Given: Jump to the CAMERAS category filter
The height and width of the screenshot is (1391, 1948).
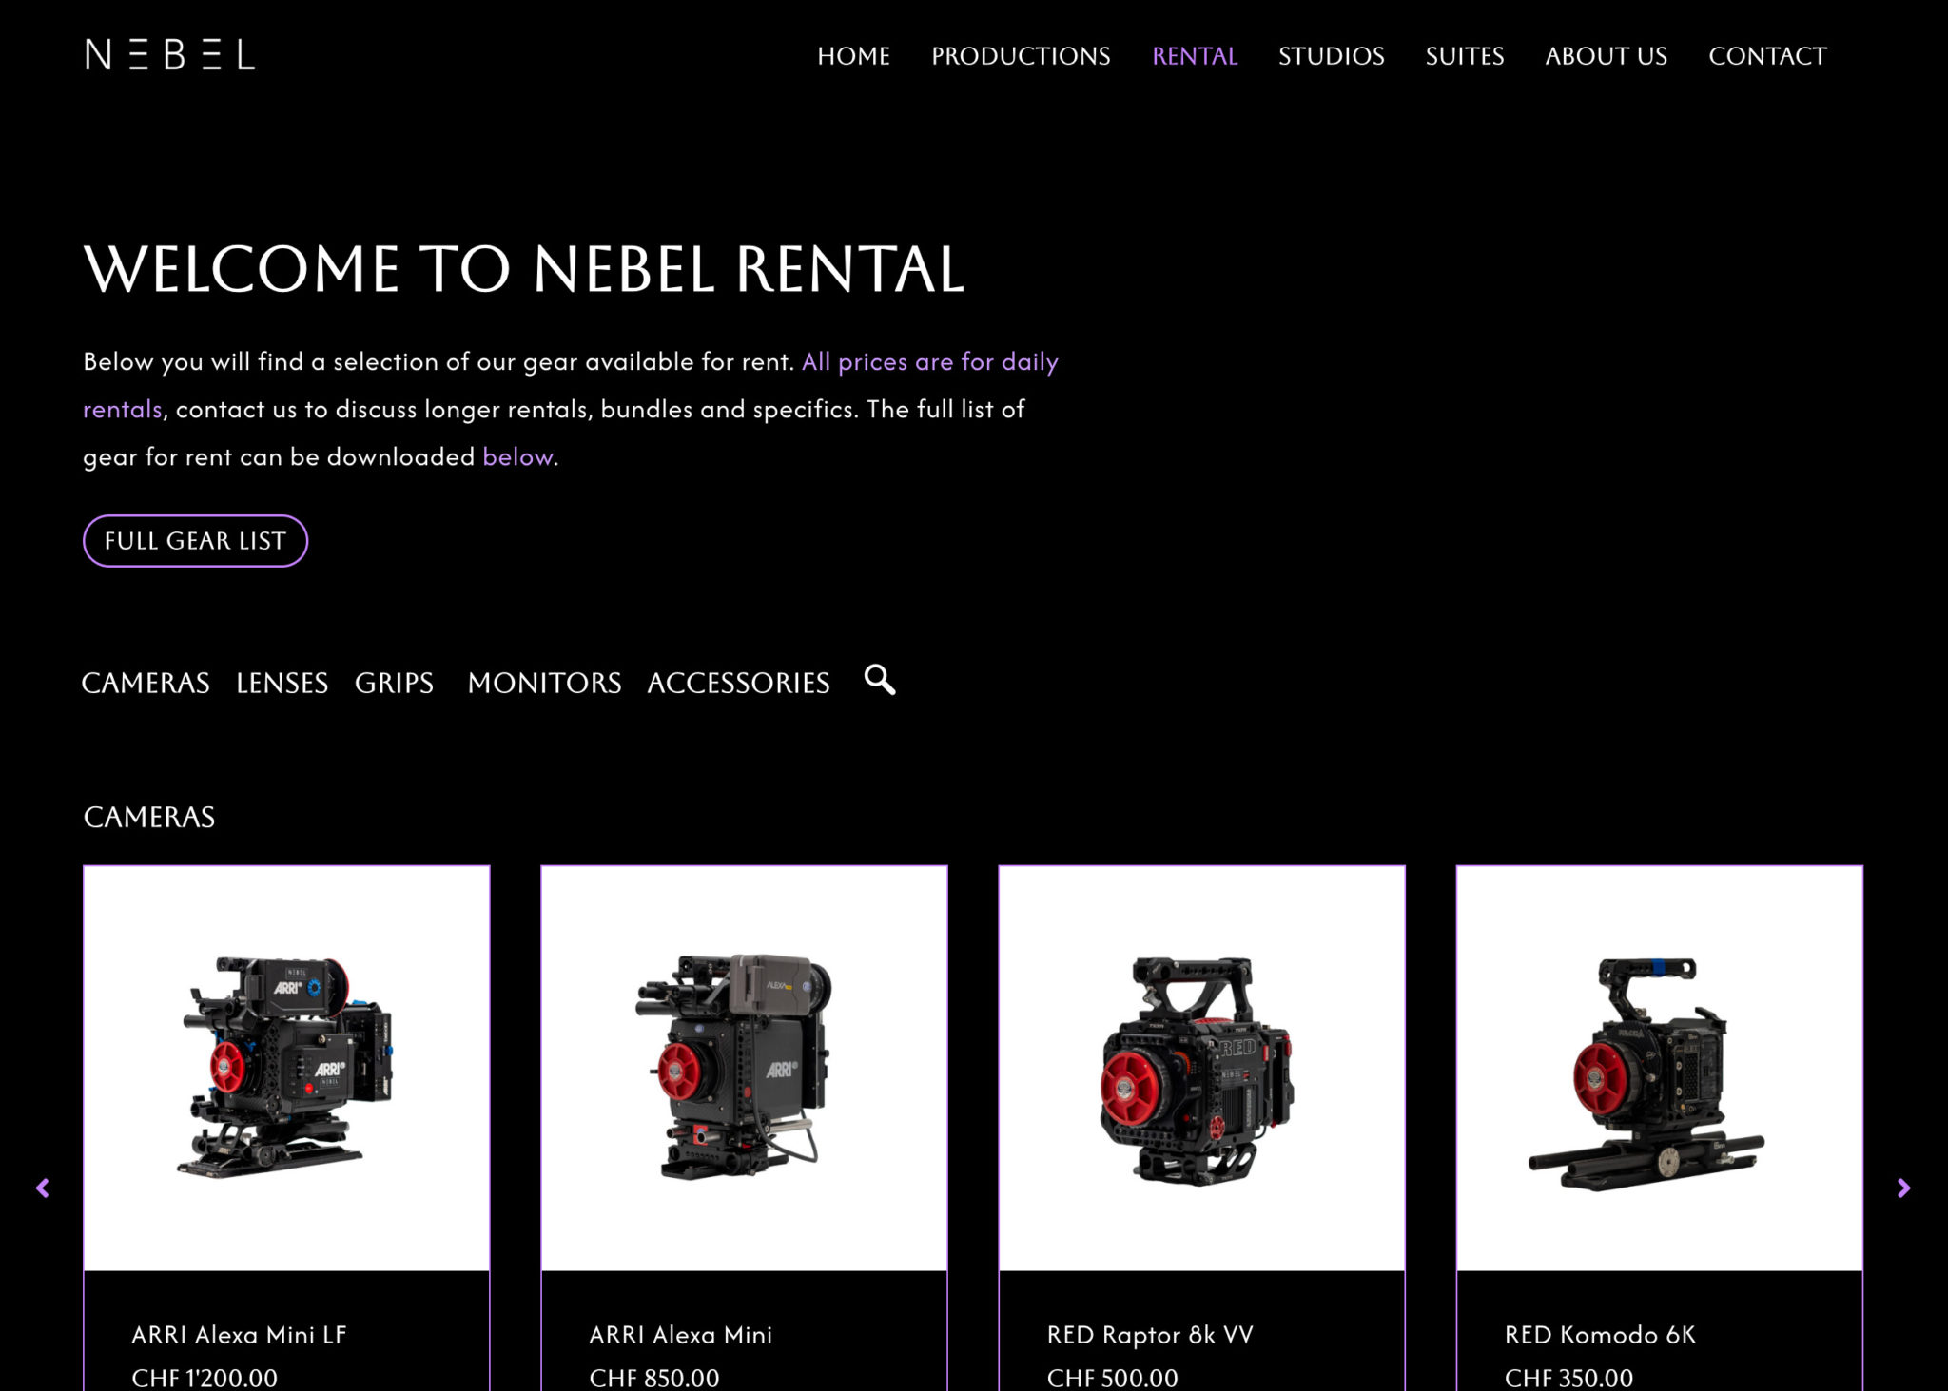Looking at the screenshot, I should 146,683.
